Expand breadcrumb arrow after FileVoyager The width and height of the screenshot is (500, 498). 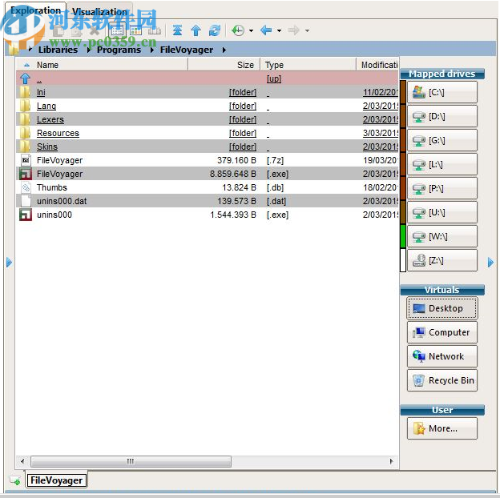coord(224,50)
